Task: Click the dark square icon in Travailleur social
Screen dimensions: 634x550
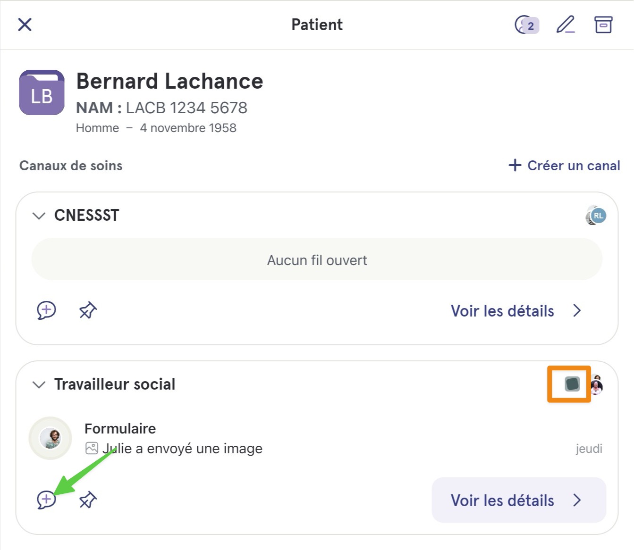Action: click(572, 384)
